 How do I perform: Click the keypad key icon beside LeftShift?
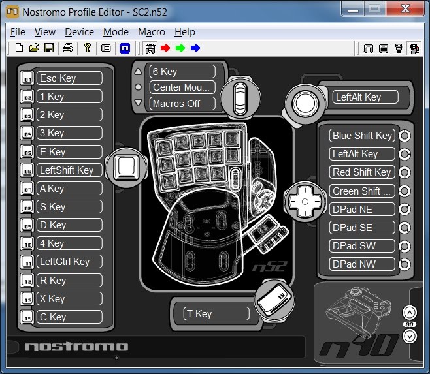(x=126, y=168)
